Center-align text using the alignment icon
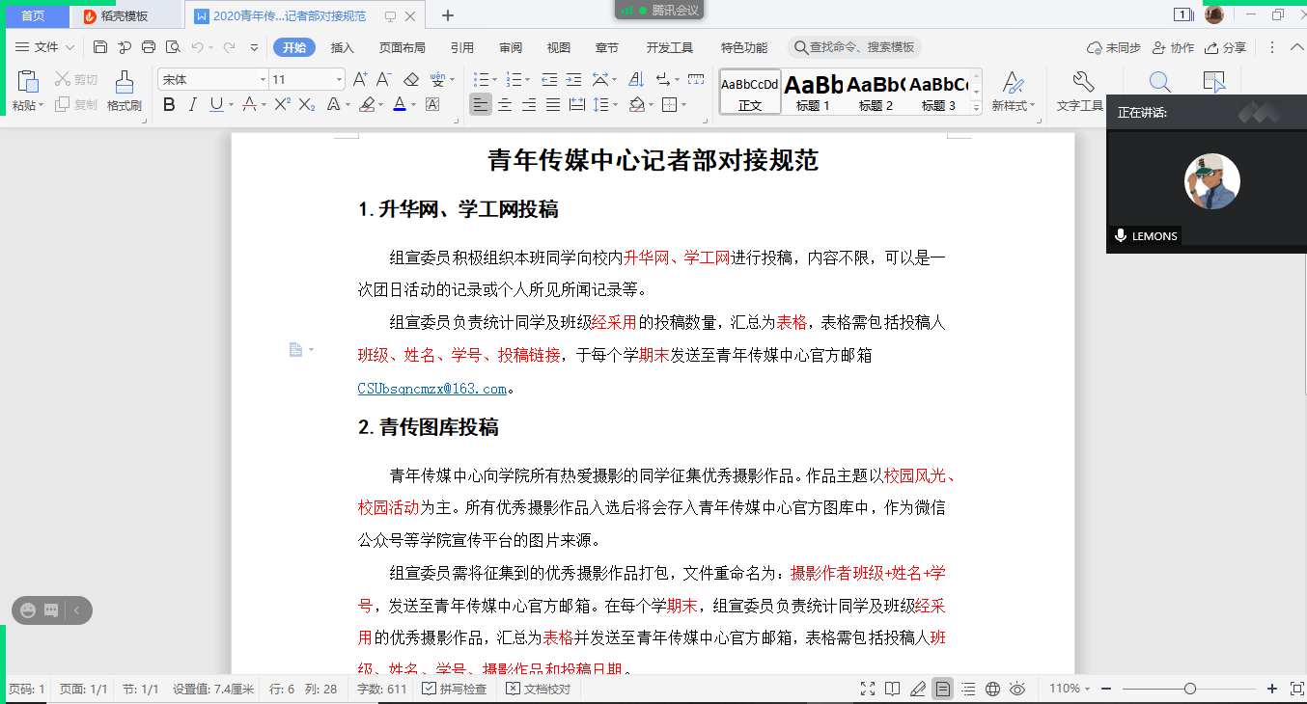This screenshot has width=1307, height=704. pyautogui.click(x=505, y=105)
